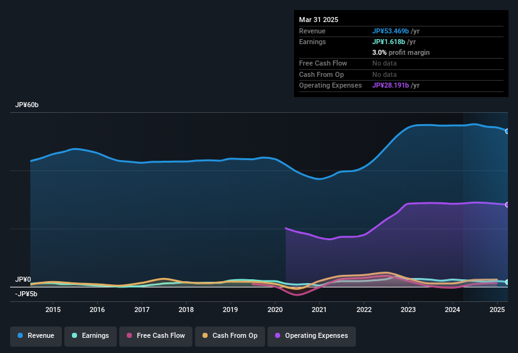Click the 3.0% profit margin text
Screen dimensions: 518x353
[x=401, y=52]
